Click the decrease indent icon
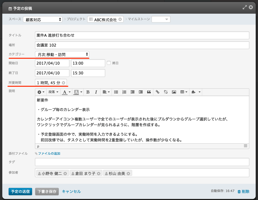Image resolution: width=258 pixels, height=200 pixels. (x=132, y=92)
